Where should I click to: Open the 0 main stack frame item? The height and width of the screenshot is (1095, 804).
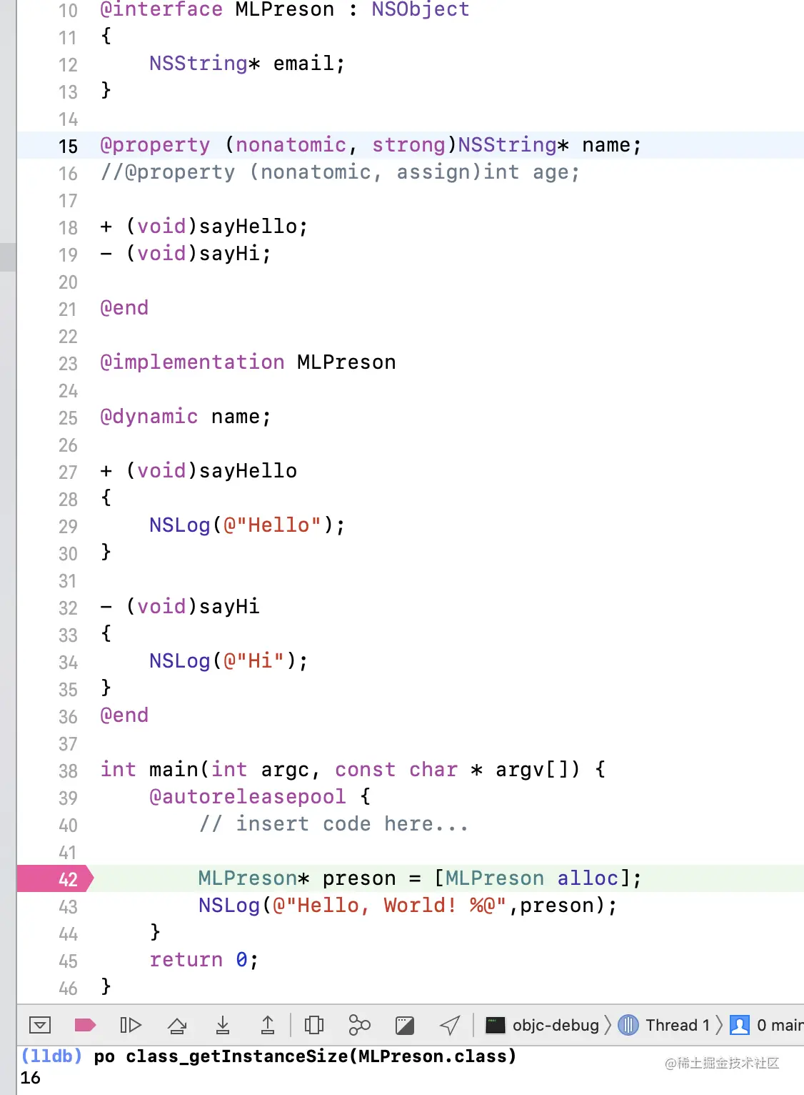767,1025
